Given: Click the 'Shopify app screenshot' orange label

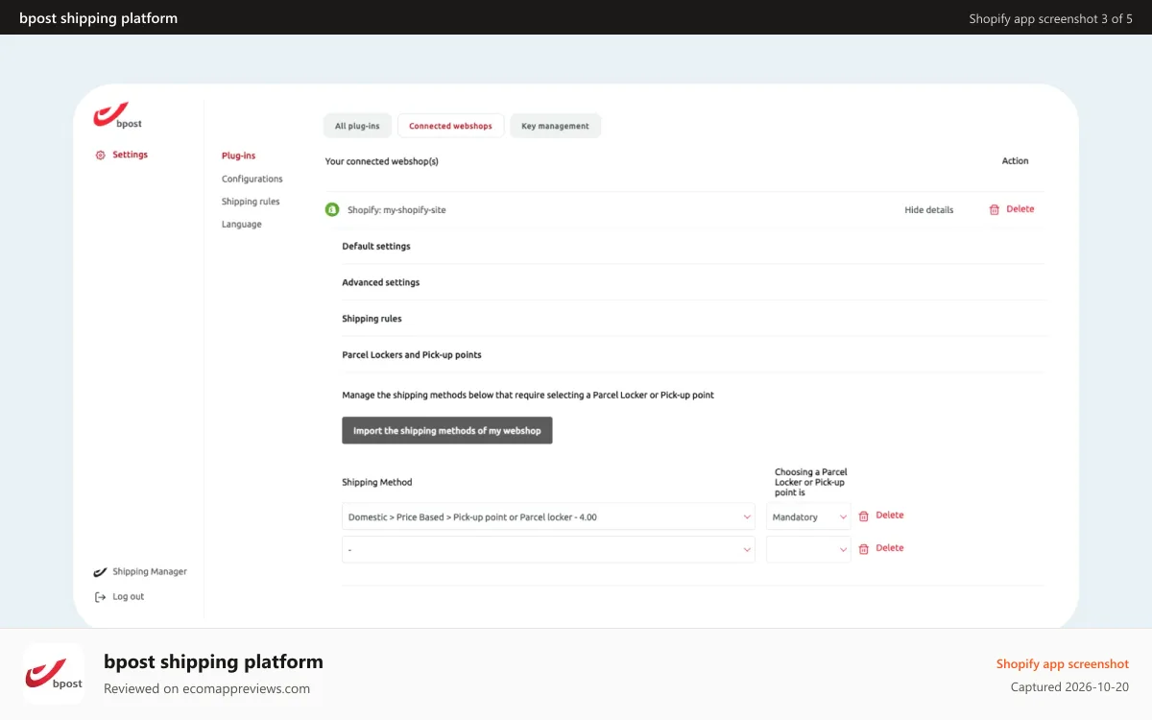Looking at the screenshot, I should coord(1063,664).
